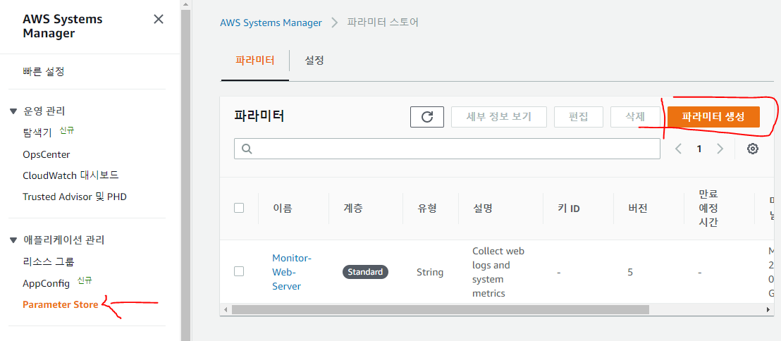
Task: Check the Monitor-Web-Server row checkbox
Action: (239, 271)
